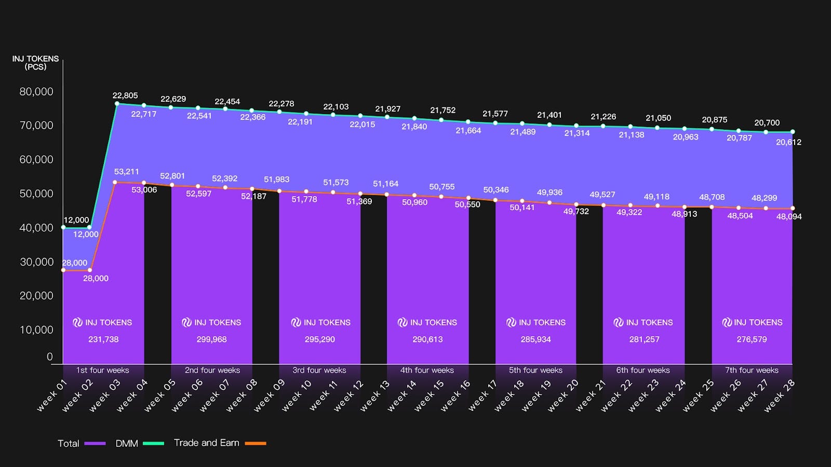831x467 pixels.
Task: Click the "20,612" final DMM value
Action: (x=789, y=142)
